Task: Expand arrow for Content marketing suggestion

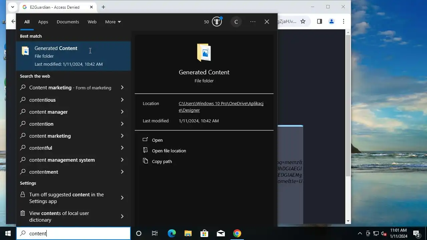Action: [x=122, y=88]
